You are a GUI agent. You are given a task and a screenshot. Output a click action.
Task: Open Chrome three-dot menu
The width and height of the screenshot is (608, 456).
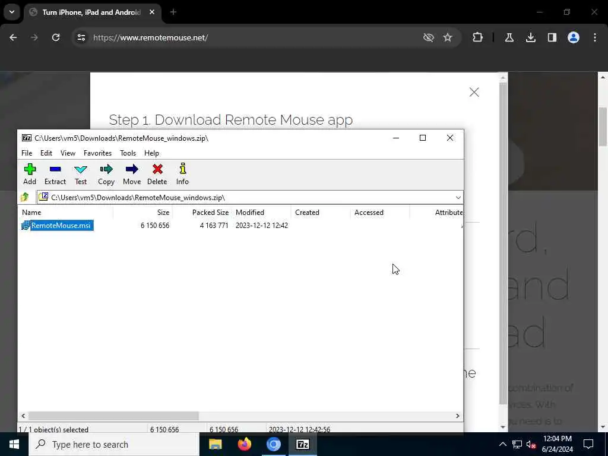point(595,37)
